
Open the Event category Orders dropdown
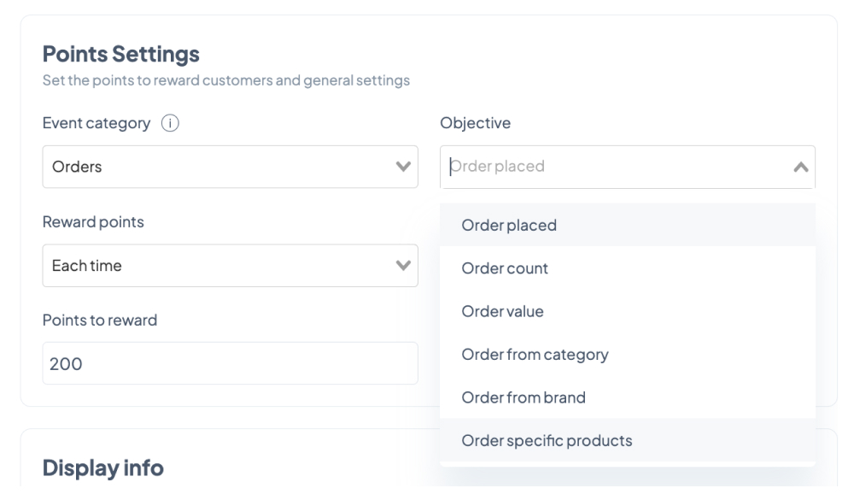tap(231, 167)
